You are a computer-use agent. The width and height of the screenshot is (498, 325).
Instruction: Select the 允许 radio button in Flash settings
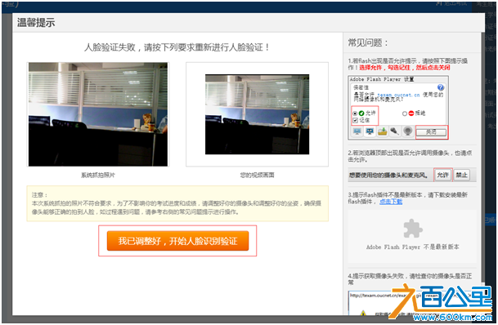click(x=355, y=114)
